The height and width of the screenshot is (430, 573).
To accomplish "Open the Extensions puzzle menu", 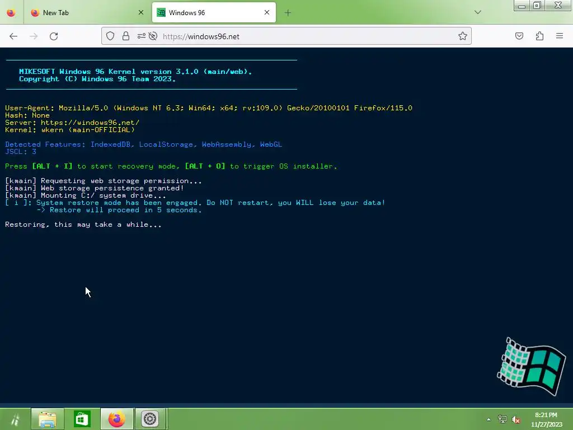I will click(539, 36).
